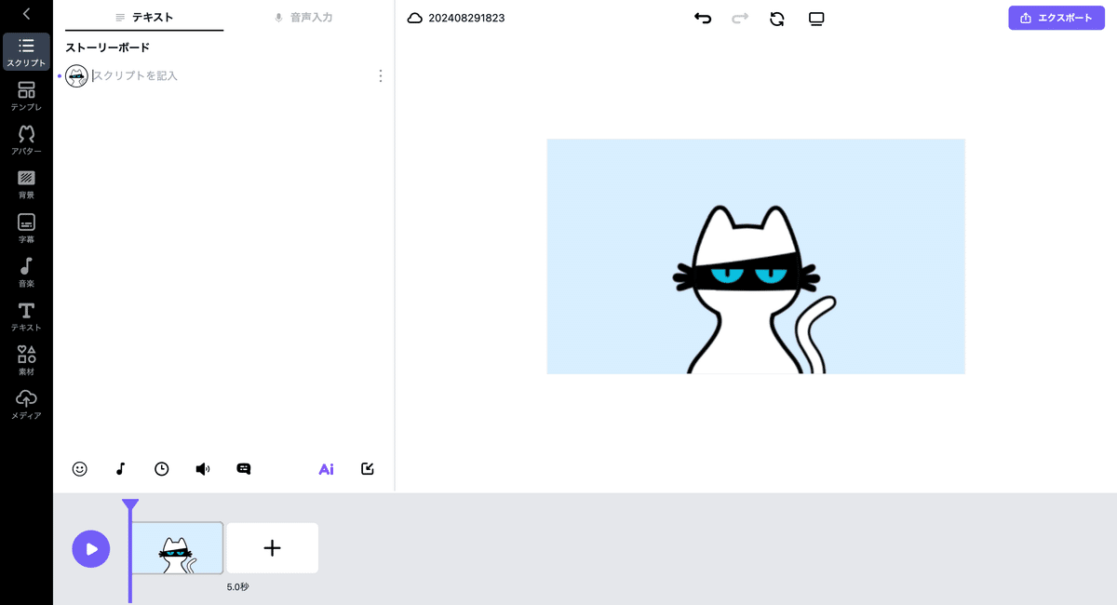Click the checkbox edit icon next to AI
The width and height of the screenshot is (1117, 605).
(x=368, y=469)
